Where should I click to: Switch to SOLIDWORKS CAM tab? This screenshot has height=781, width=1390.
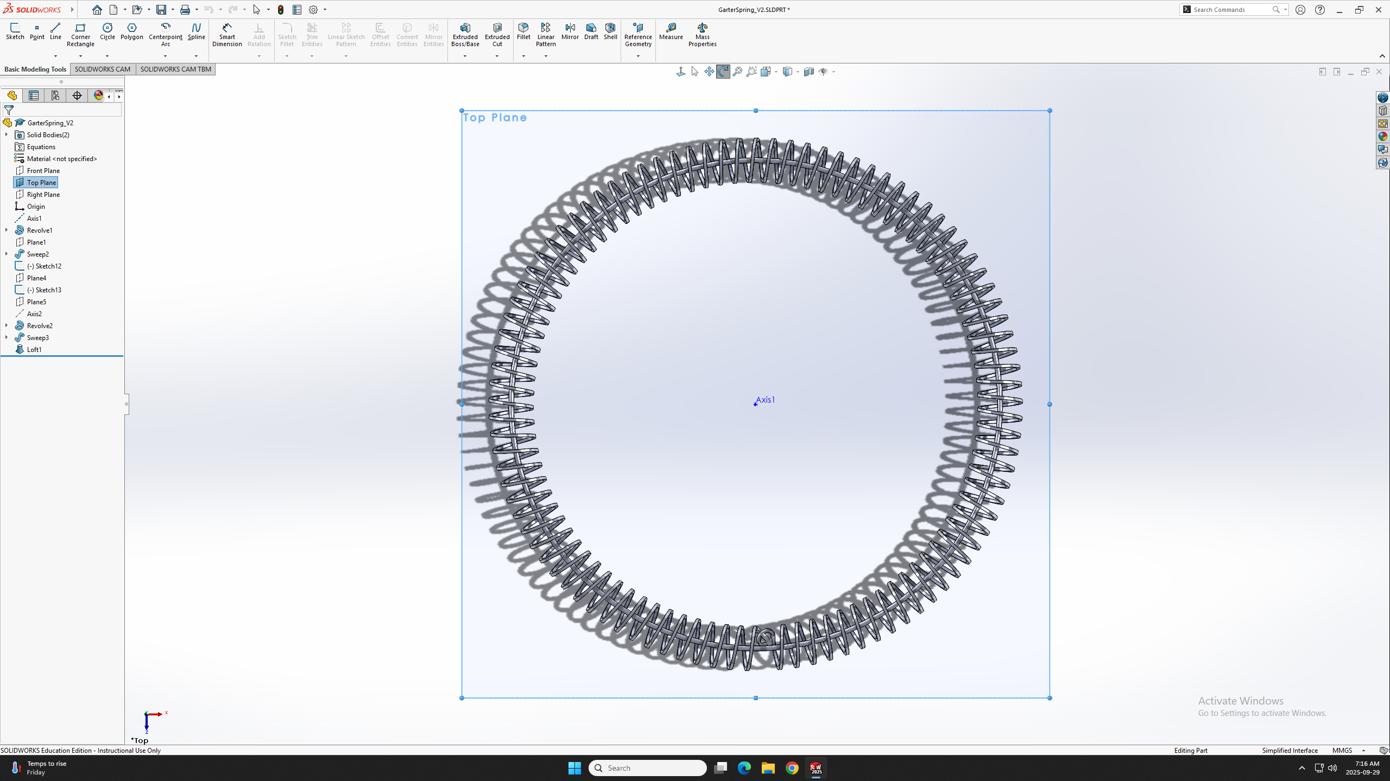click(x=103, y=69)
